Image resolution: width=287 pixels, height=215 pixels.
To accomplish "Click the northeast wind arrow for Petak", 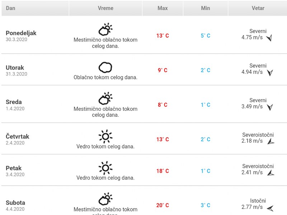I will (270, 173).
